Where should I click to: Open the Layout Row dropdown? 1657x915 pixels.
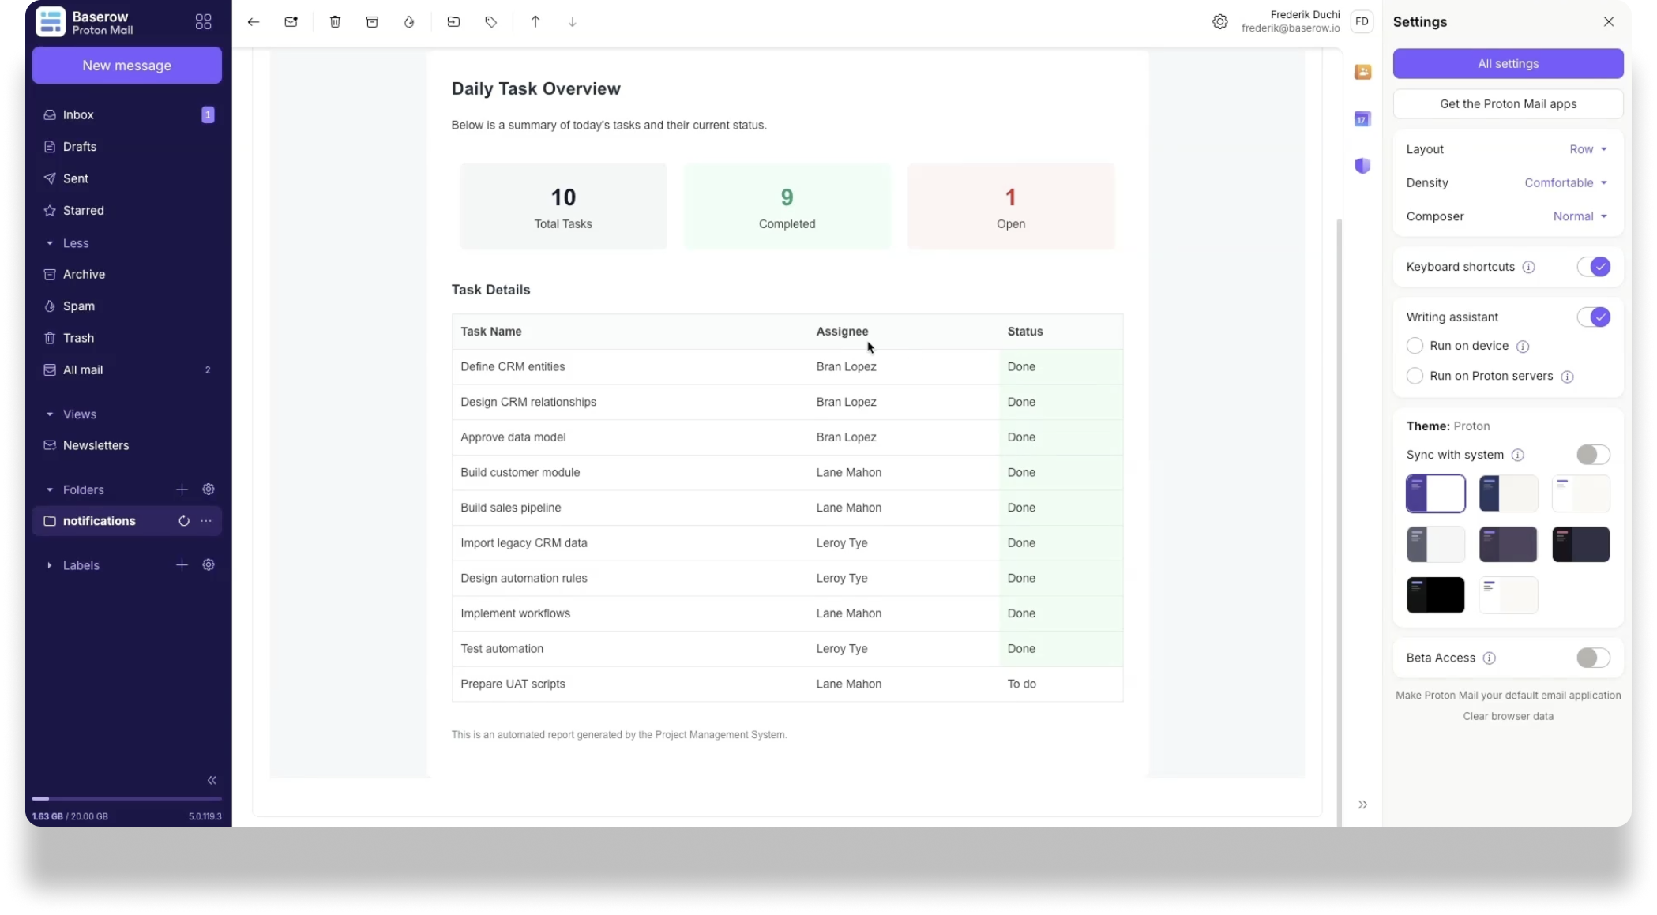pyautogui.click(x=1588, y=149)
